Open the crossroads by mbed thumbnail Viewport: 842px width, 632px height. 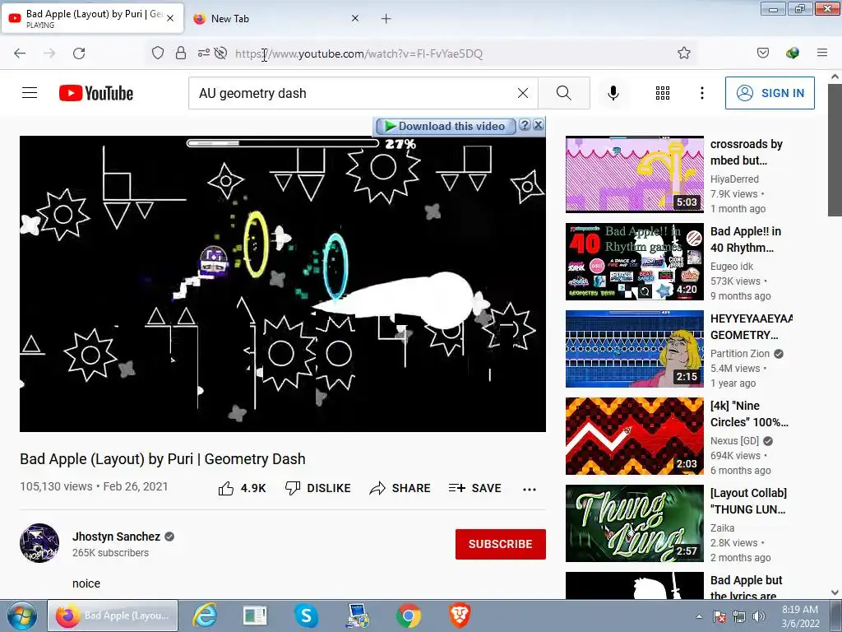[x=634, y=174]
